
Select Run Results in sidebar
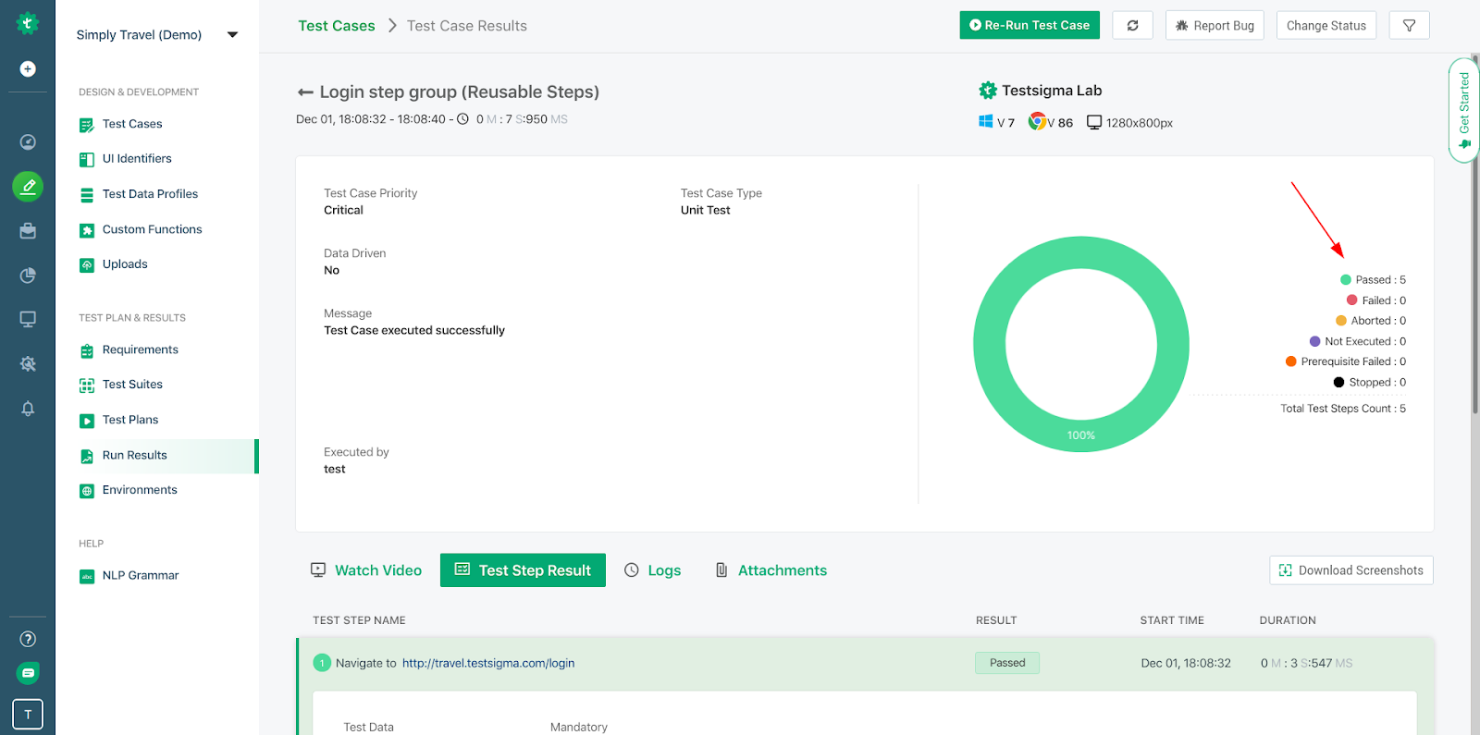[x=157, y=456]
